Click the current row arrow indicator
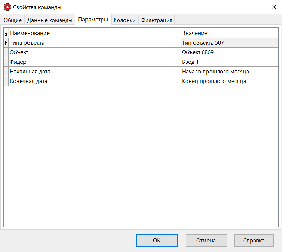 6,43
